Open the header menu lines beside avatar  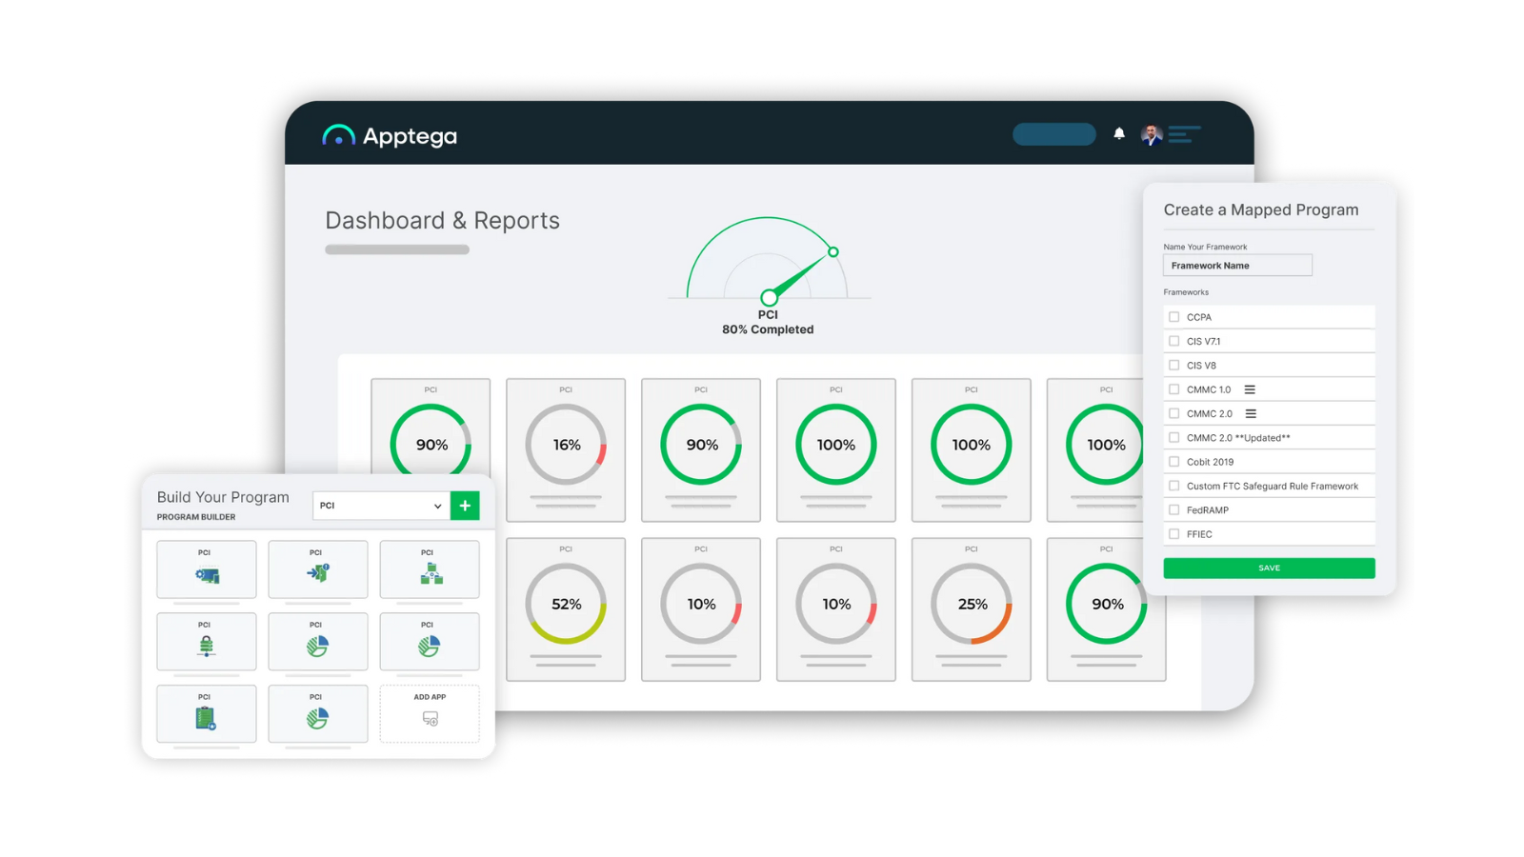tap(1184, 134)
